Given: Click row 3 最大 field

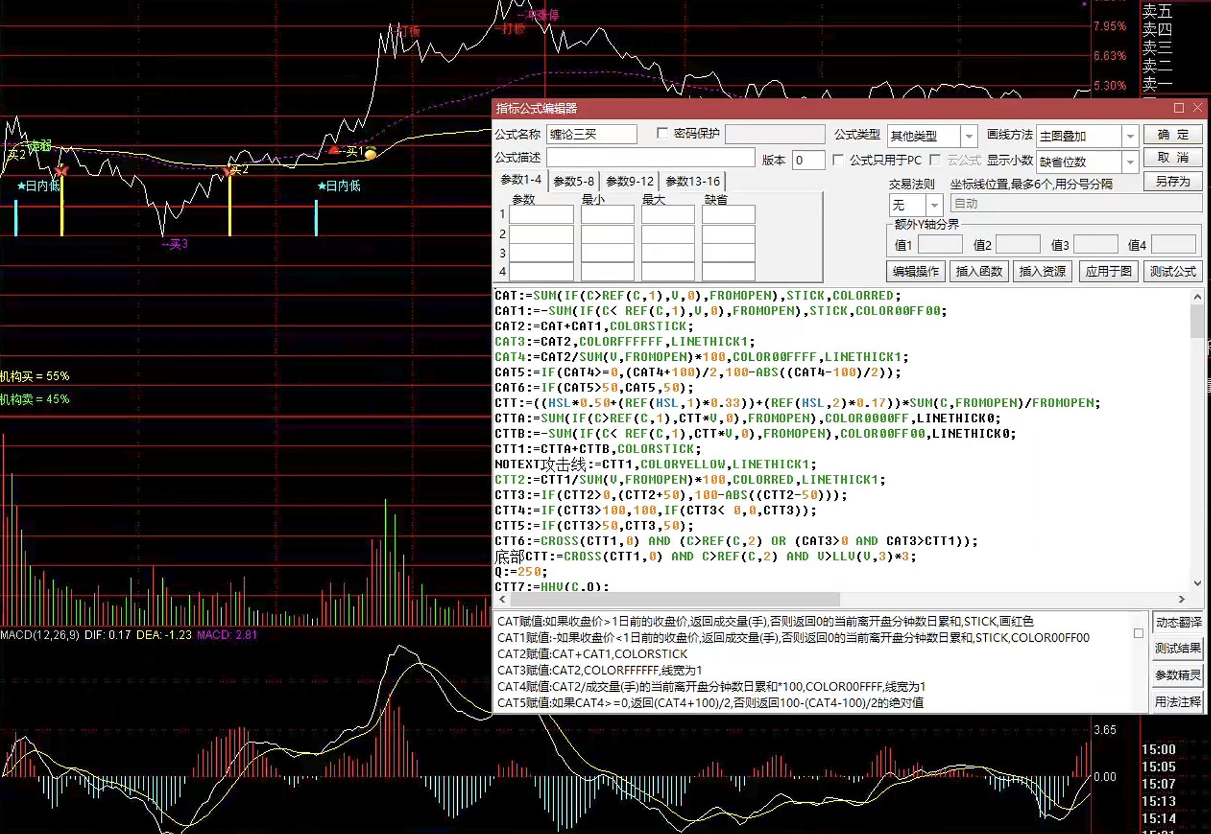Looking at the screenshot, I should pyautogui.click(x=668, y=252).
